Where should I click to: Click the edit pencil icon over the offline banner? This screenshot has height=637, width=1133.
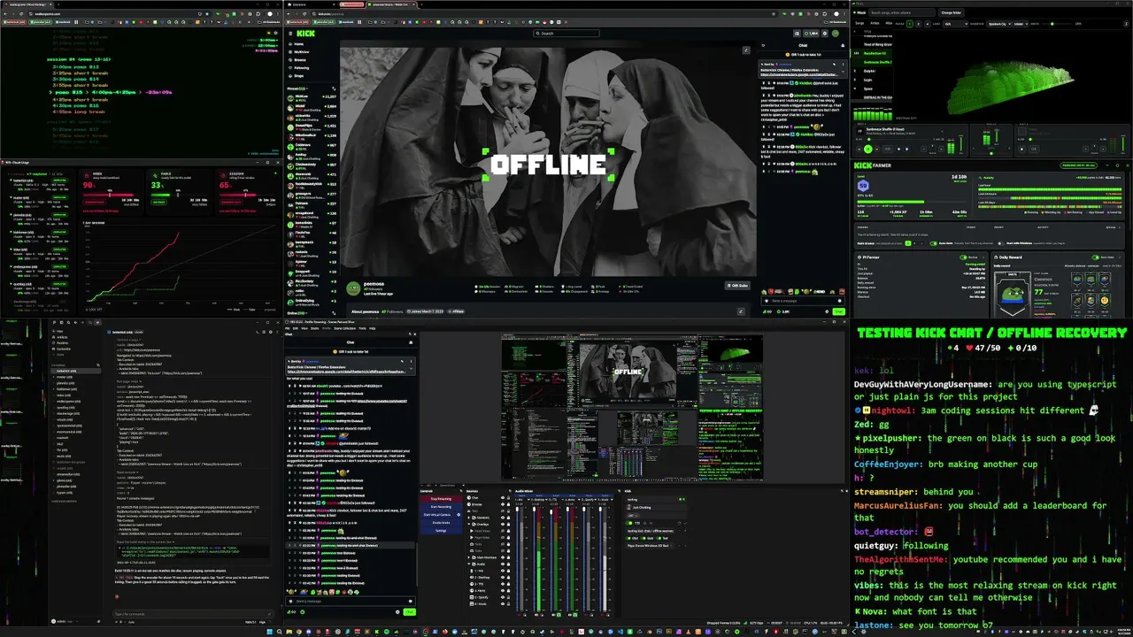point(746,50)
